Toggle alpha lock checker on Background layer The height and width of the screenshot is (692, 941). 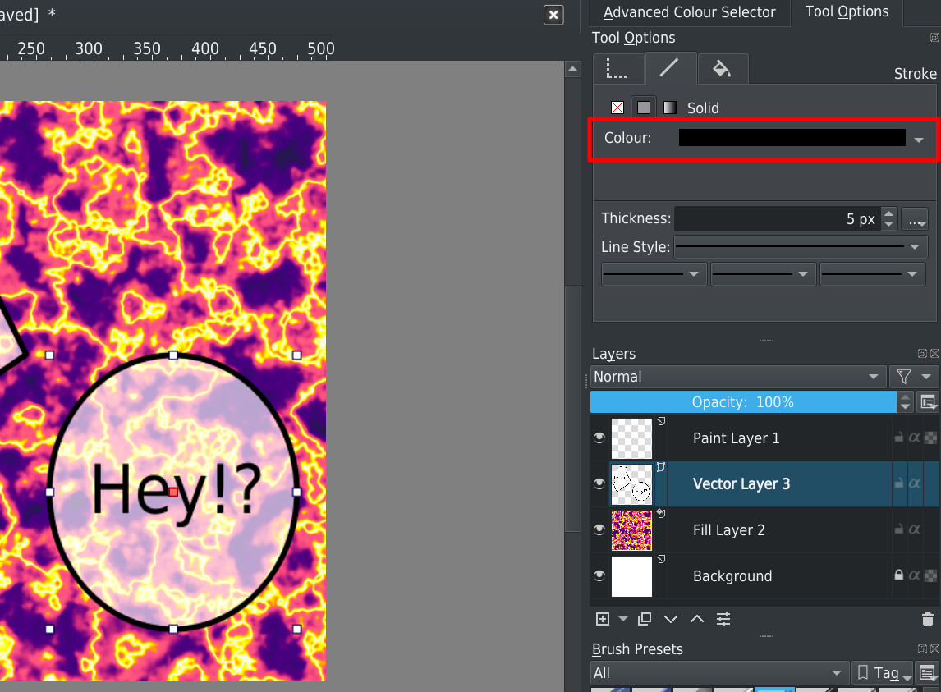pyautogui.click(x=930, y=575)
